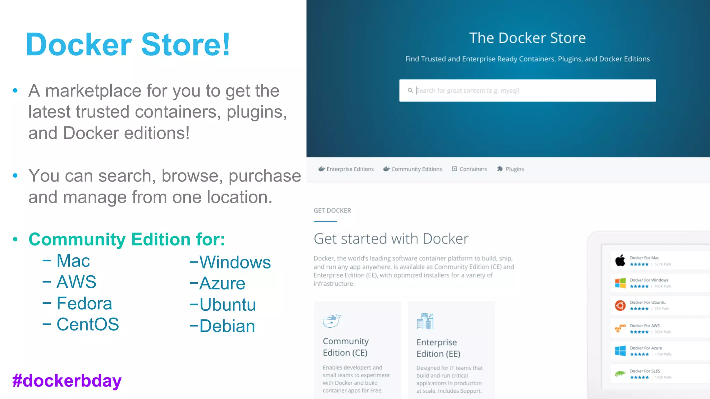Click 'Community Edition for:' bullet text

click(127, 239)
